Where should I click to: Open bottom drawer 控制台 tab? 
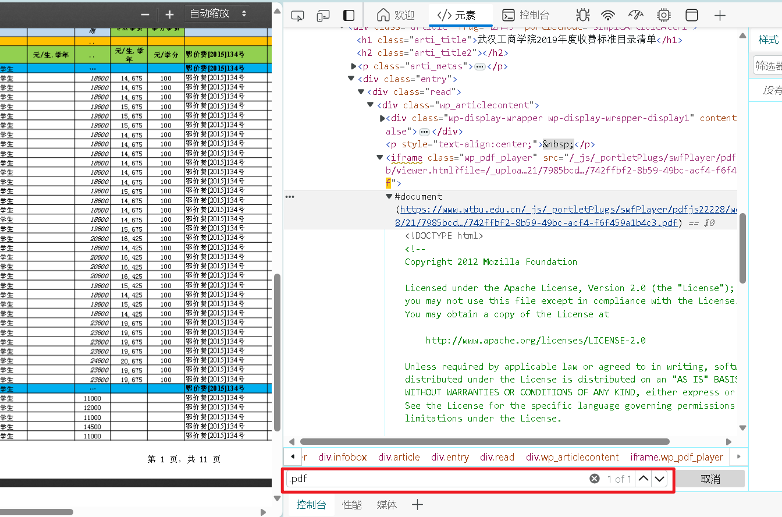point(311,505)
